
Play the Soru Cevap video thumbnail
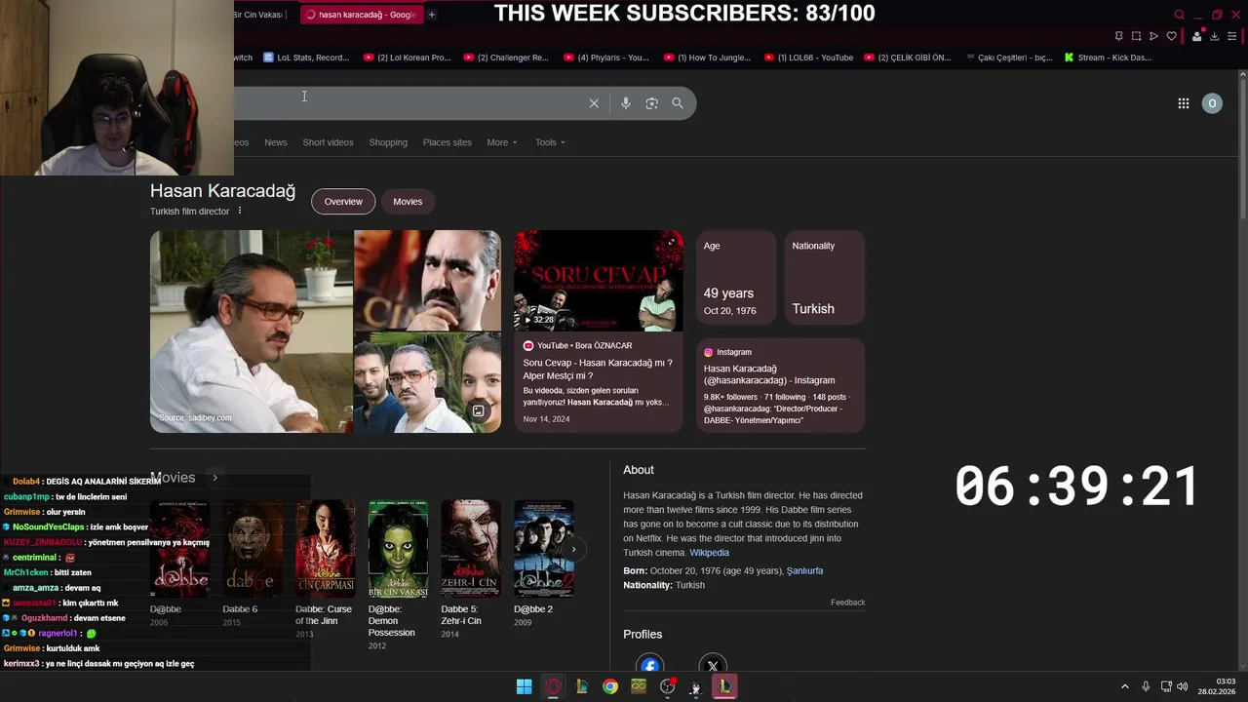point(599,281)
